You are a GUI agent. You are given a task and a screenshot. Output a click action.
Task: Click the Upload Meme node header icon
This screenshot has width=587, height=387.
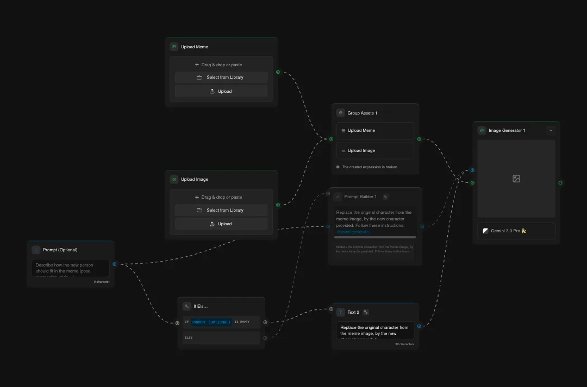click(x=174, y=47)
